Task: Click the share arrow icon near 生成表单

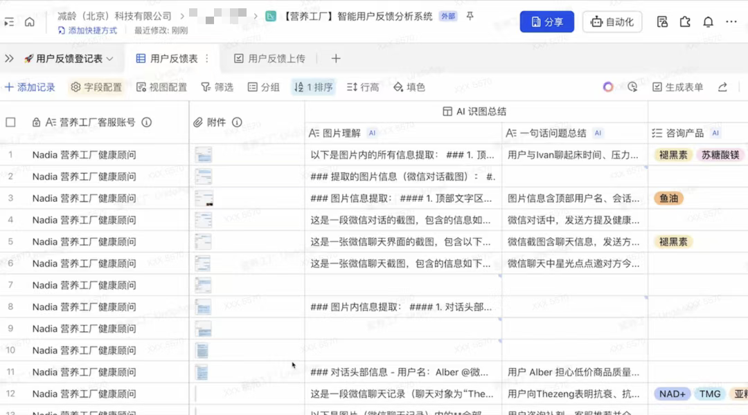Action: [x=723, y=86]
